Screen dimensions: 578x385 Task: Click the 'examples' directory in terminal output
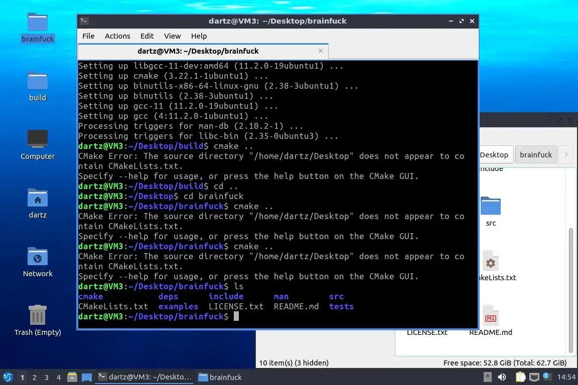[178, 306]
